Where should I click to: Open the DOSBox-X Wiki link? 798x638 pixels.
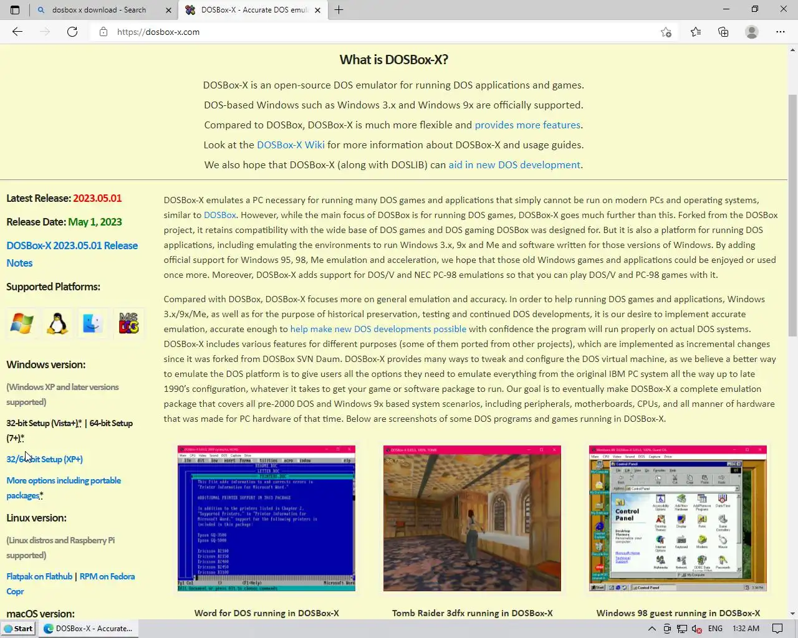point(291,145)
